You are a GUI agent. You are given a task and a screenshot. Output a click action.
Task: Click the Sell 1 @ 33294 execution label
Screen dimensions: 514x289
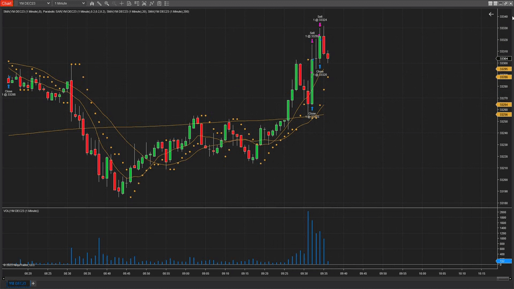click(x=312, y=35)
